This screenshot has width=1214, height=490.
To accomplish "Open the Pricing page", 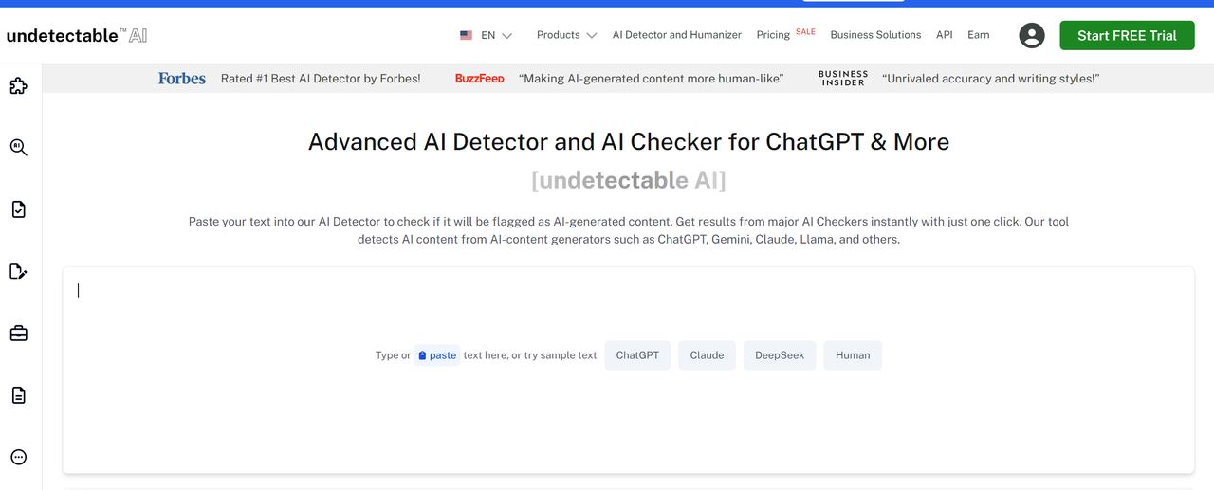I will [773, 35].
